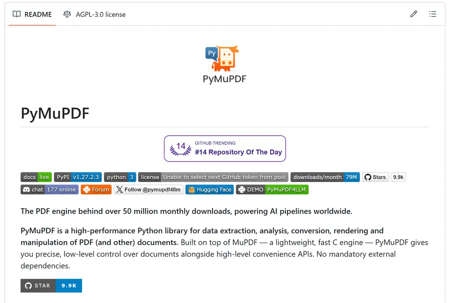Viewport: 449px width, 303px height.
Task: Click the orange Forum badge
Action: [x=96, y=190]
